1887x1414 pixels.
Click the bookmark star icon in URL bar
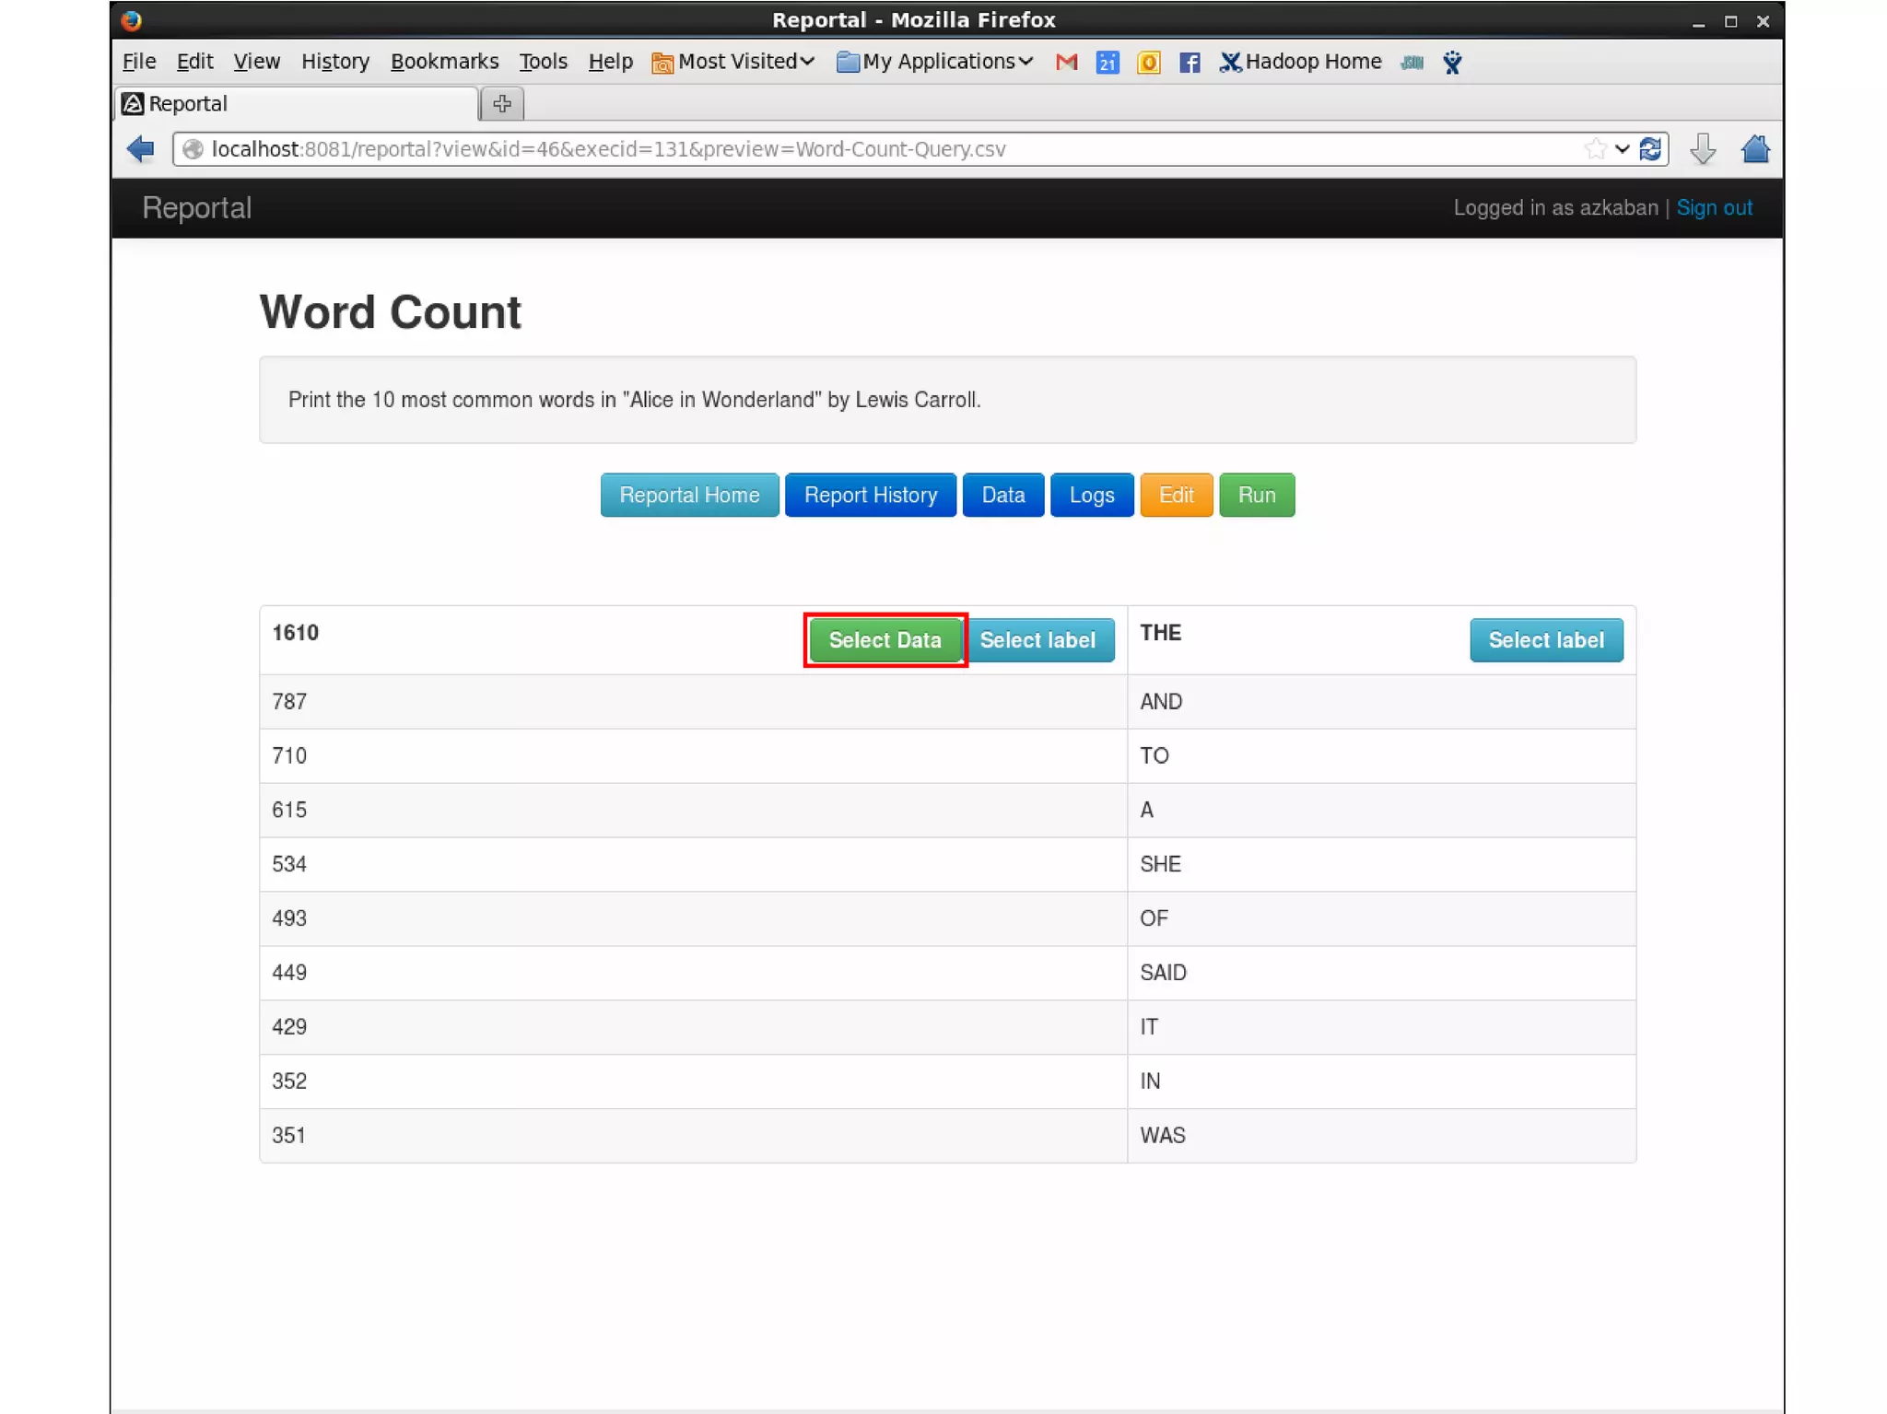click(1595, 149)
